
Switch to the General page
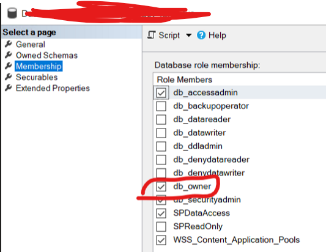(31, 44)
